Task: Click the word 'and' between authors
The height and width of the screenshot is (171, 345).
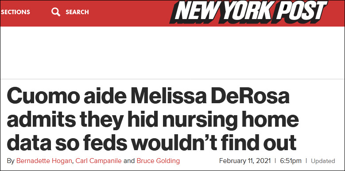Action: pos(129,161)
